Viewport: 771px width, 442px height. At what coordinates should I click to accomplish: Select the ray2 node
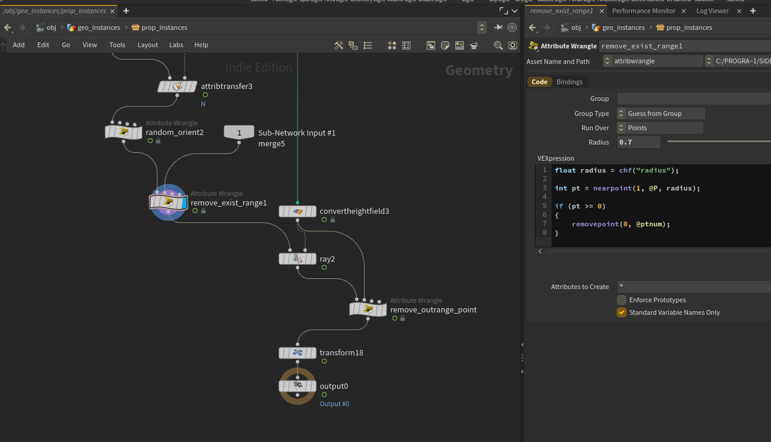pyautogui.click(x=298, y=259)
